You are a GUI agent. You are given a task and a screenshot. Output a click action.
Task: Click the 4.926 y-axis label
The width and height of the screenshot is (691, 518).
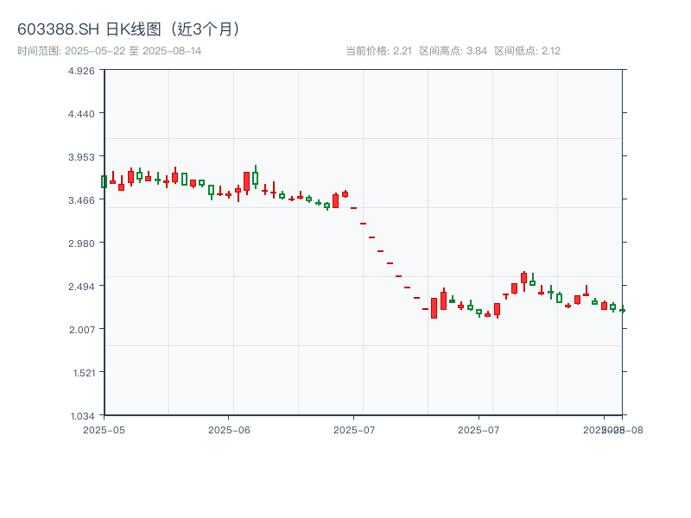[81, 71]
